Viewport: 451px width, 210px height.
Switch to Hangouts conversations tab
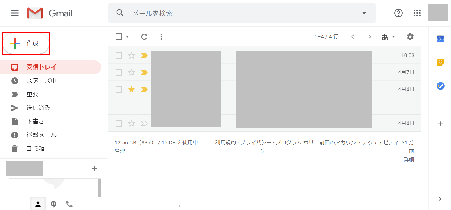tap(53, 204)
